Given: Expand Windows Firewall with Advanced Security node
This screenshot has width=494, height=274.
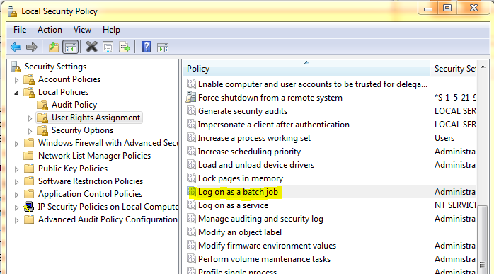Looking at the screenshot, I should (x=17, y=144).
